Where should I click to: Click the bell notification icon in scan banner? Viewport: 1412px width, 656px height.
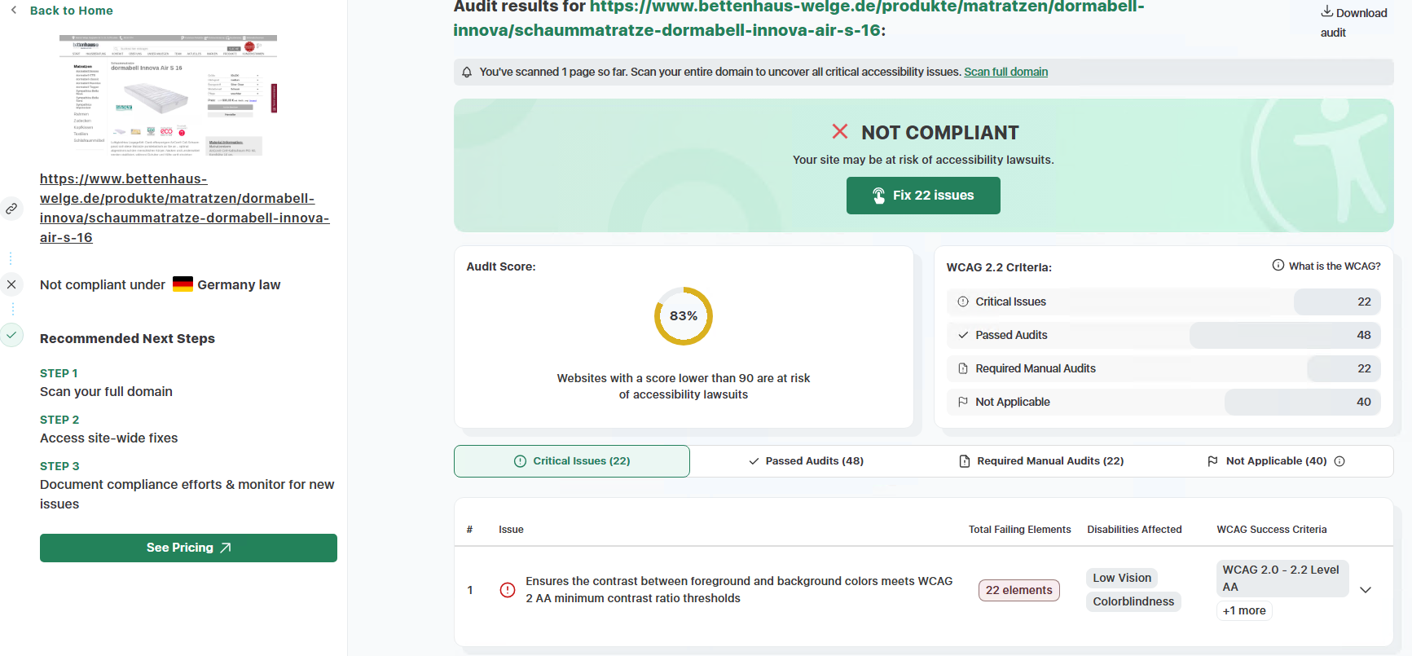(x=467, y=73)
